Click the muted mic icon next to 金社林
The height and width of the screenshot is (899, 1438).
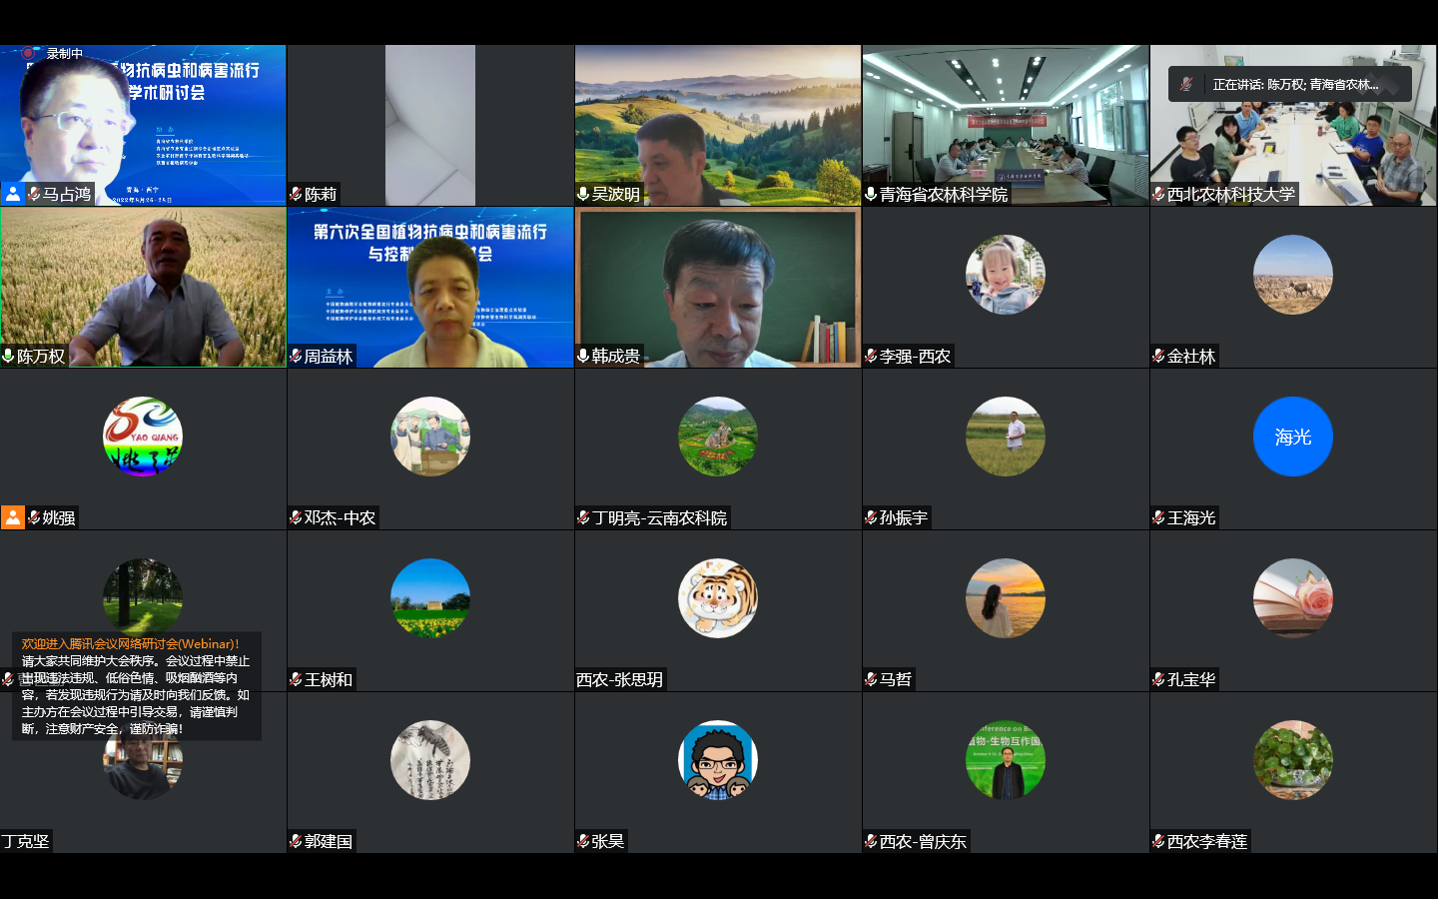pyautogui.click(x=1158, y=356)
